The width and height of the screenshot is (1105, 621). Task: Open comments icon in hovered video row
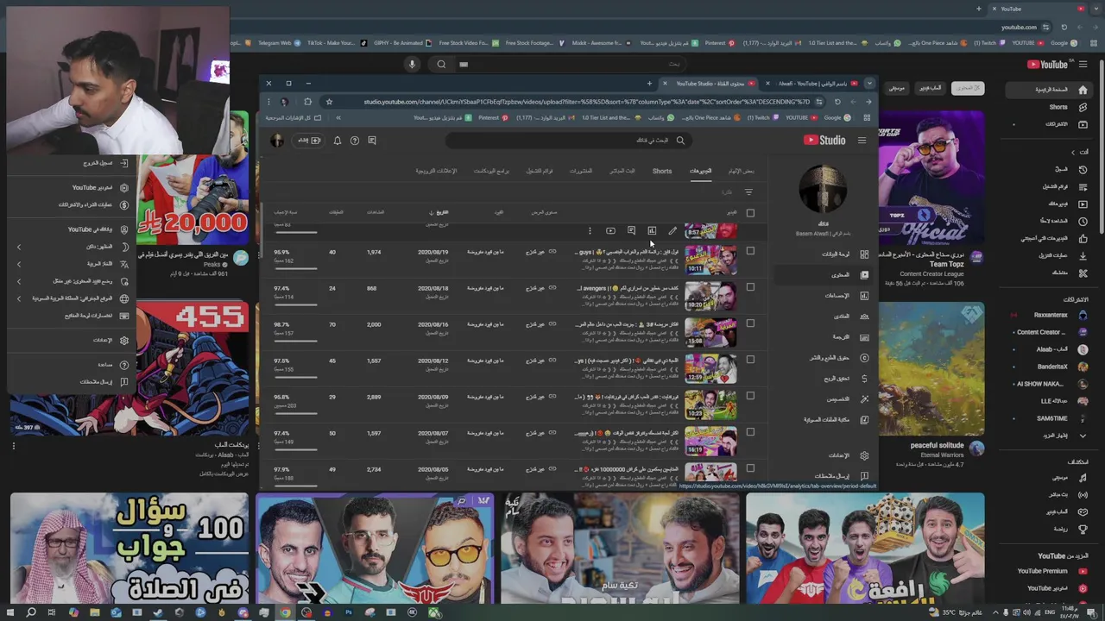tap(631, 231)
